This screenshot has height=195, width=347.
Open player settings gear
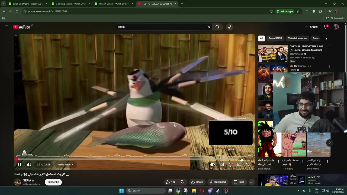pos(230,165)
